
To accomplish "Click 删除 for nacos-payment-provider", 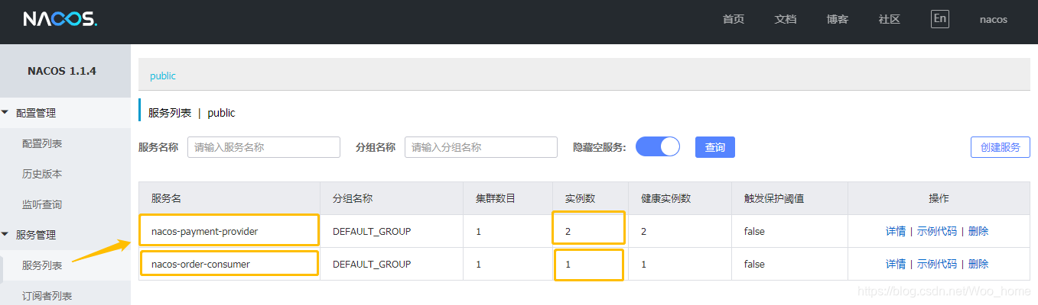I will click(x=978, y=231).
